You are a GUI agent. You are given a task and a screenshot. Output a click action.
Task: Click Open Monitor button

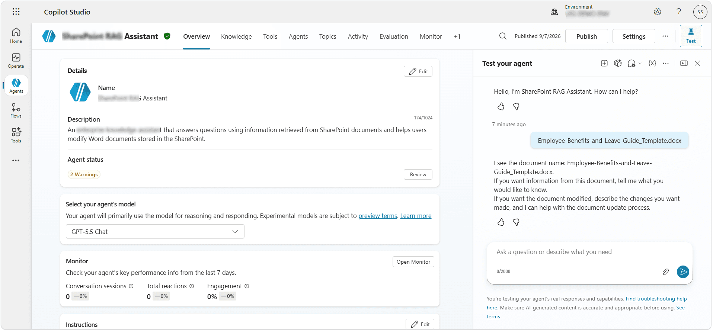click(x=413, y=262)
